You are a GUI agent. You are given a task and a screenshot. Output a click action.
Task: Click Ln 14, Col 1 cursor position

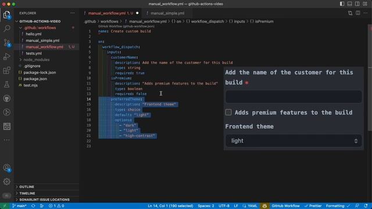170,206
